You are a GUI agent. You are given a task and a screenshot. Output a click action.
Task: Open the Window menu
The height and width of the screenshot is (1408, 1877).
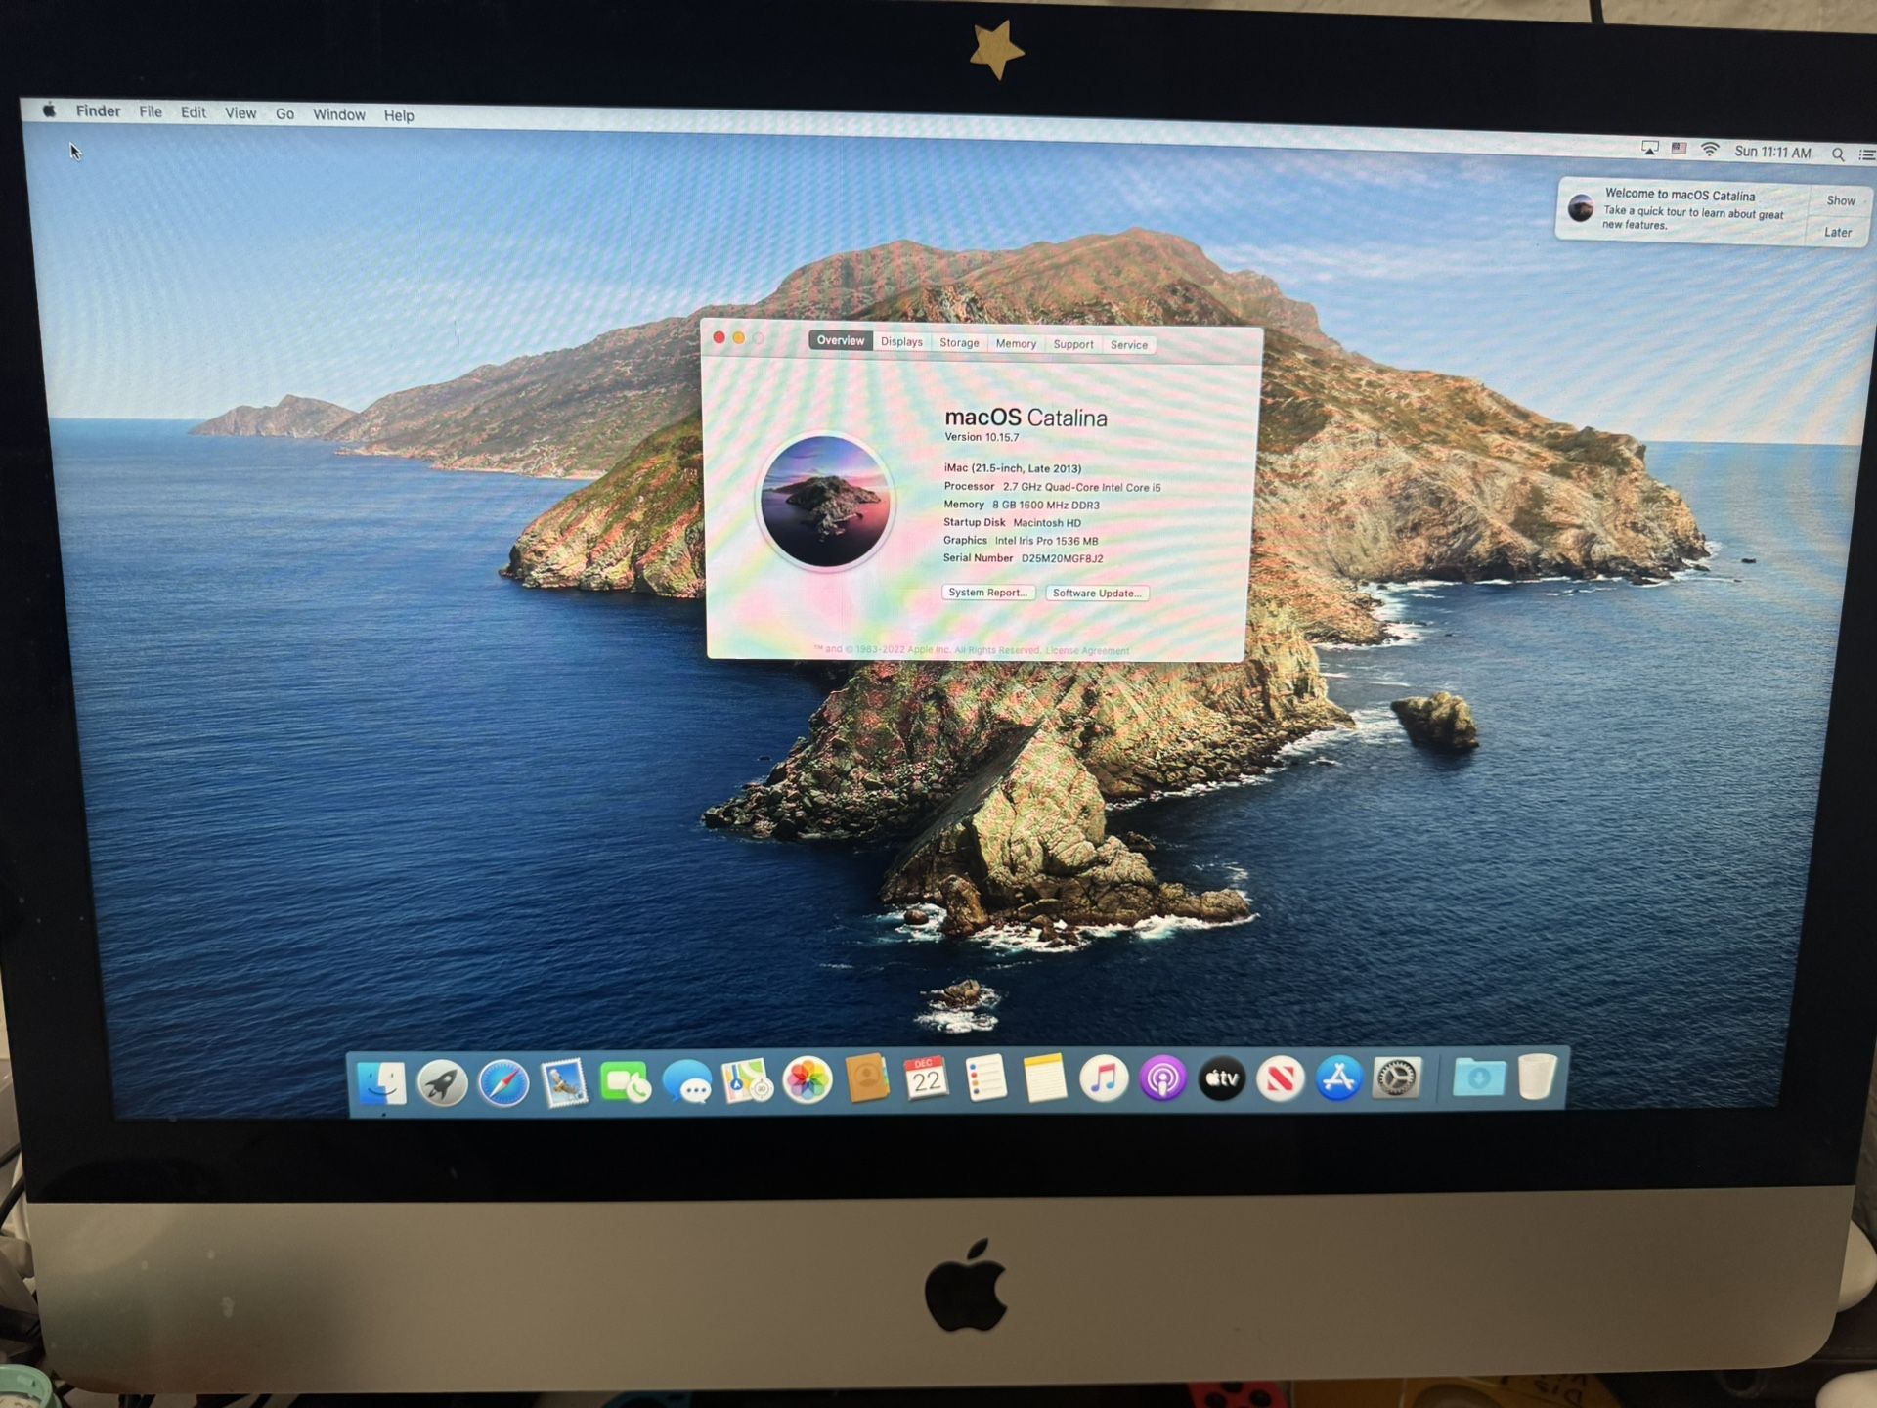click(339, 114)
